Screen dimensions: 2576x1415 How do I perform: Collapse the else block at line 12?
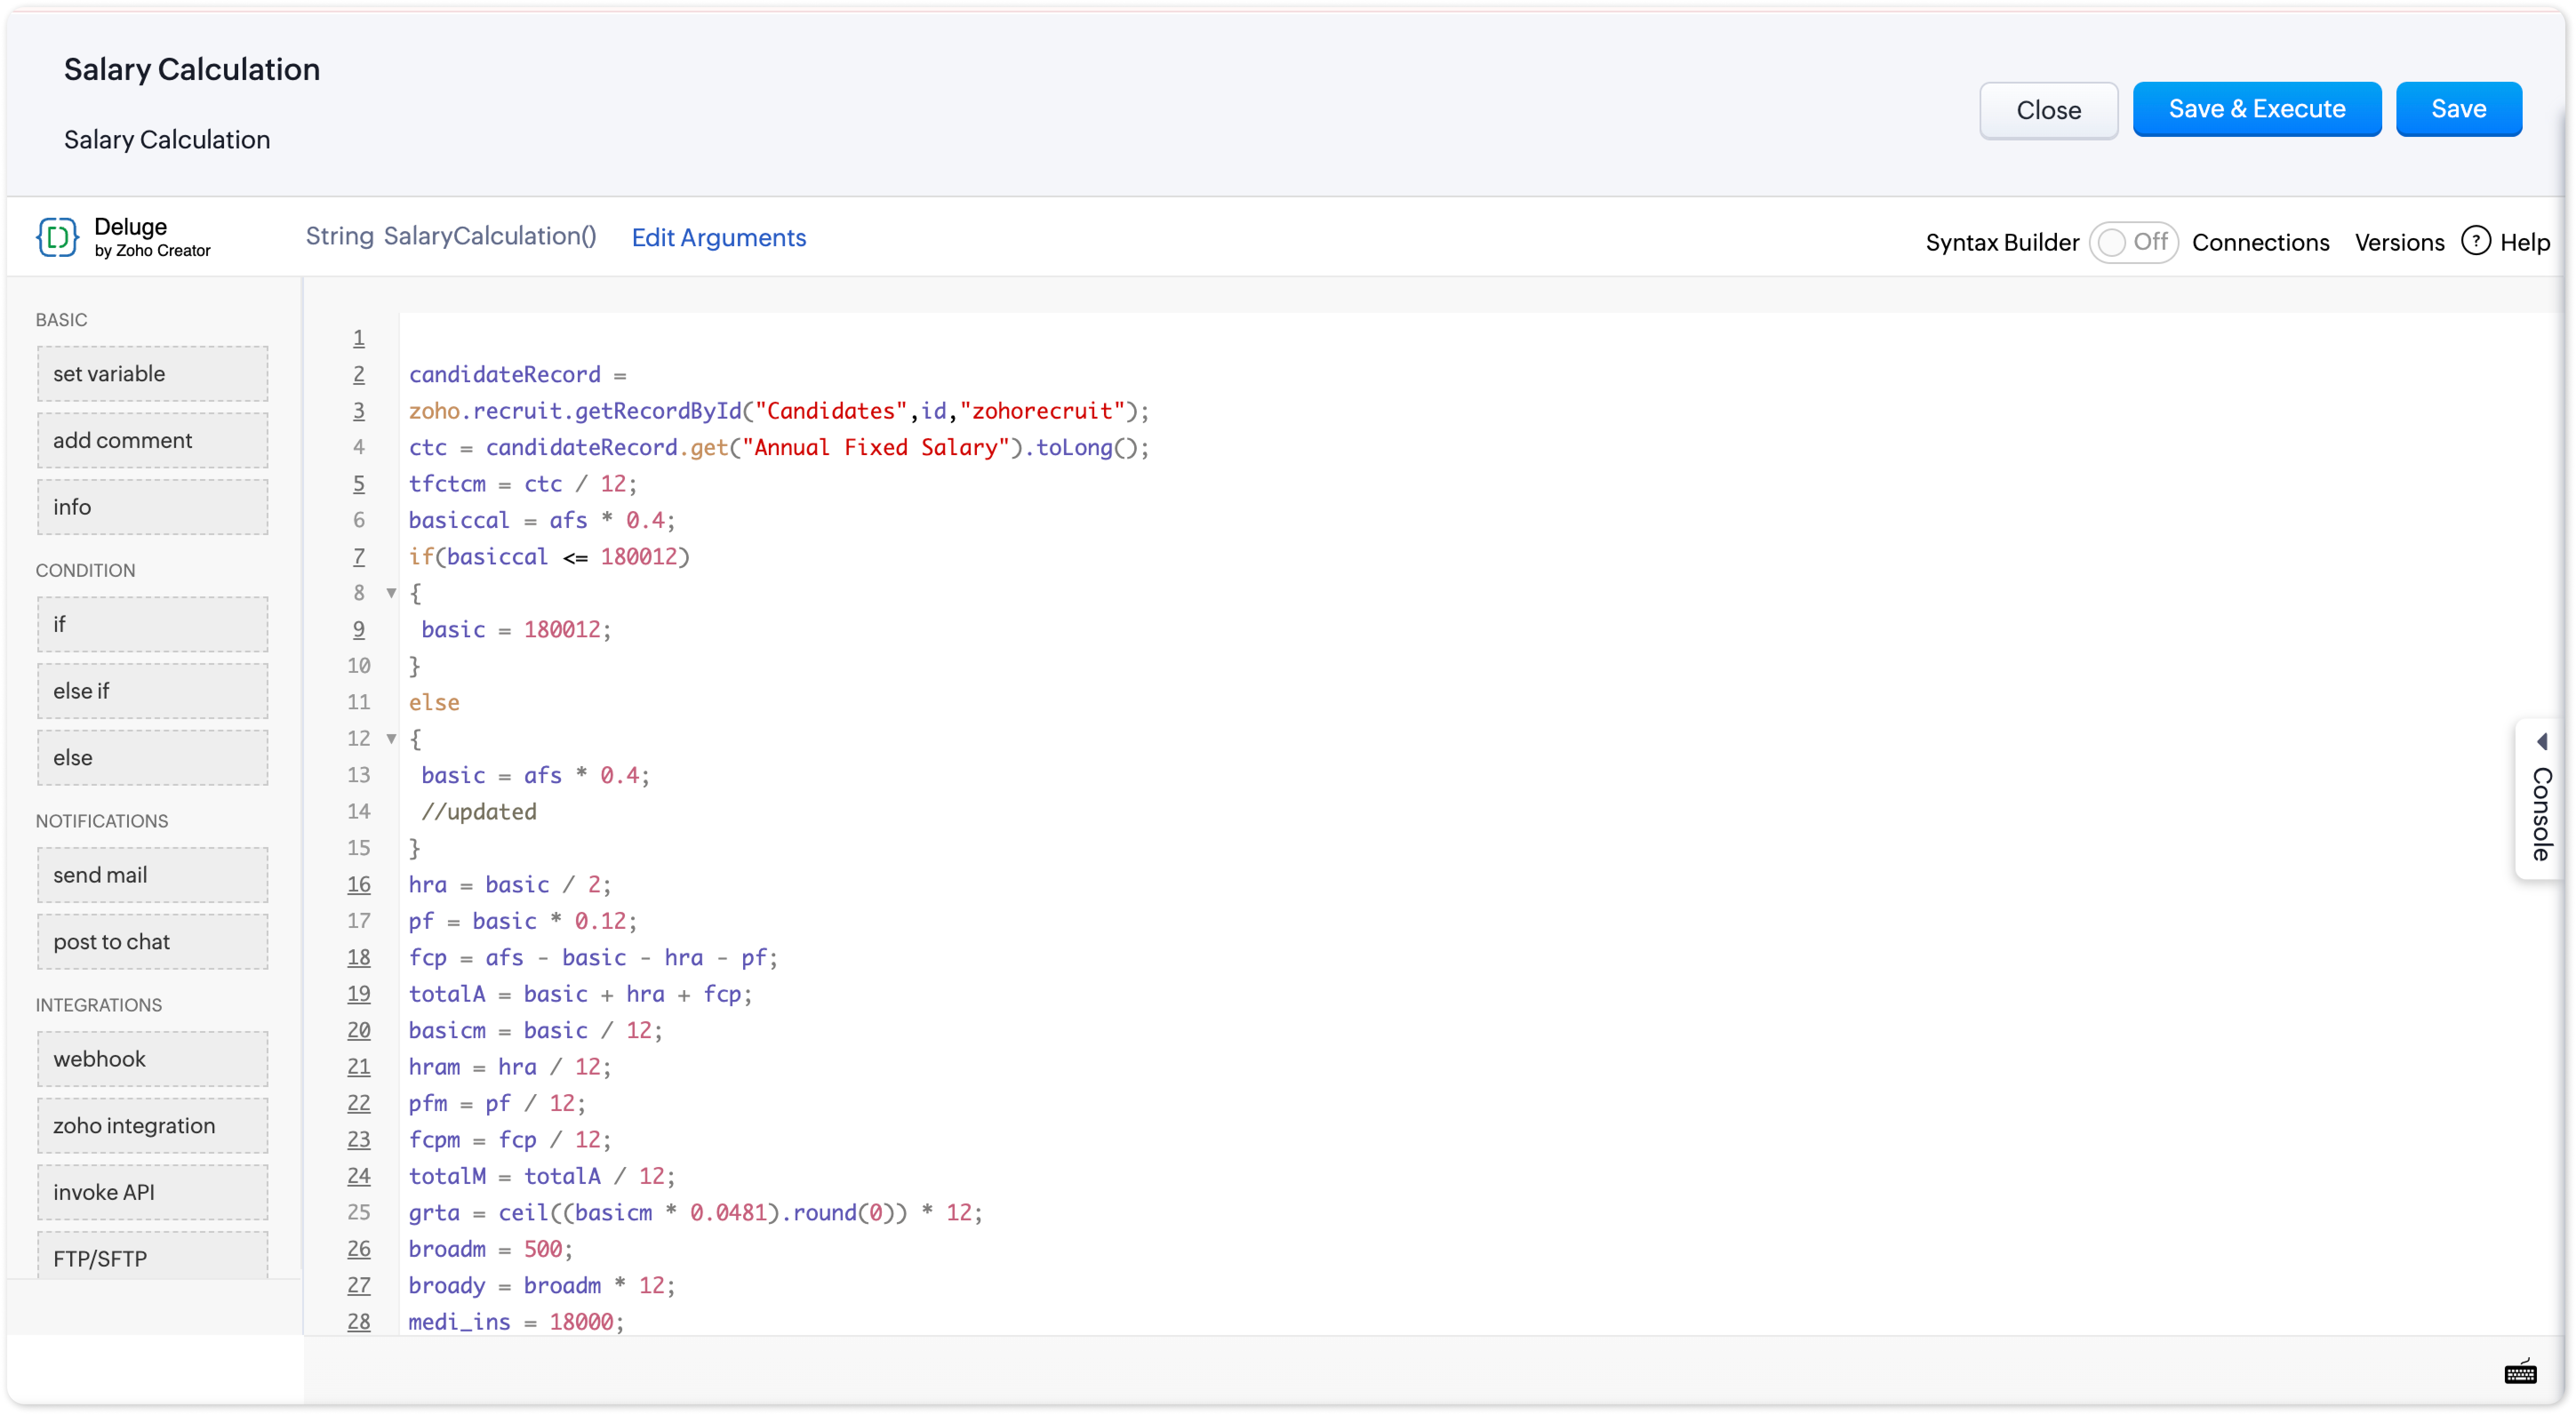391,739
